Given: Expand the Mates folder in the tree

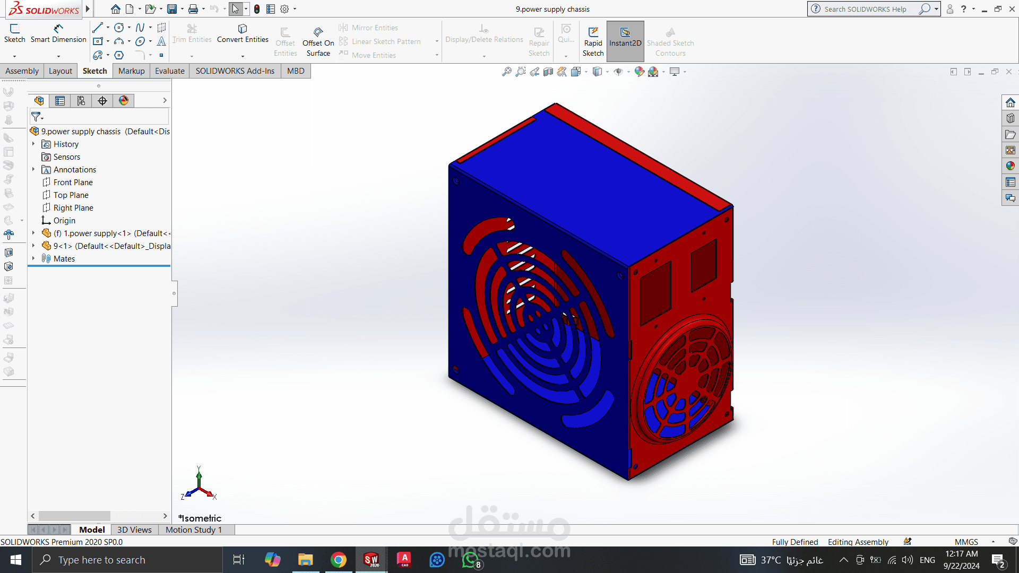Looking at the screenshot, I should click(x=33, y=258).
